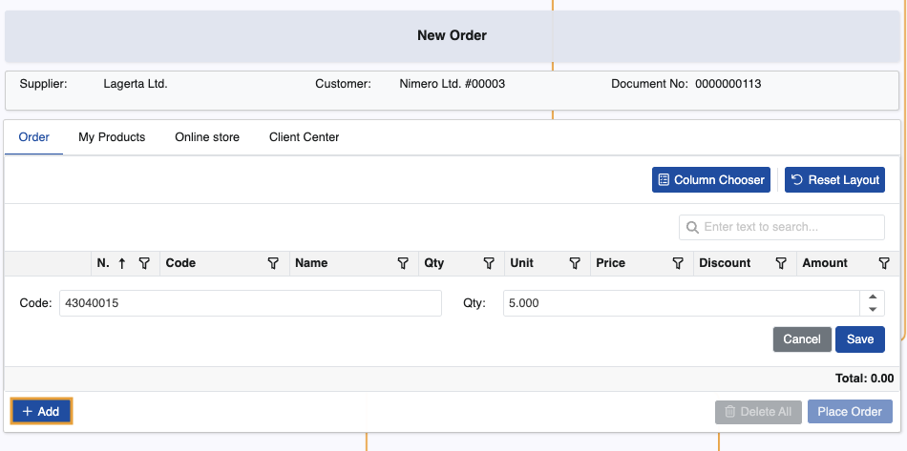The width and height of the screenshot is (907, 451).
Task: Click the Delete All button
Action: pyautogui.click(x=758, y=412)
